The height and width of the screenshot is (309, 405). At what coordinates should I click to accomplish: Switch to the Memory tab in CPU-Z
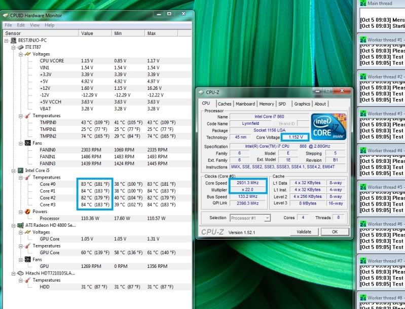pos(267,104)
